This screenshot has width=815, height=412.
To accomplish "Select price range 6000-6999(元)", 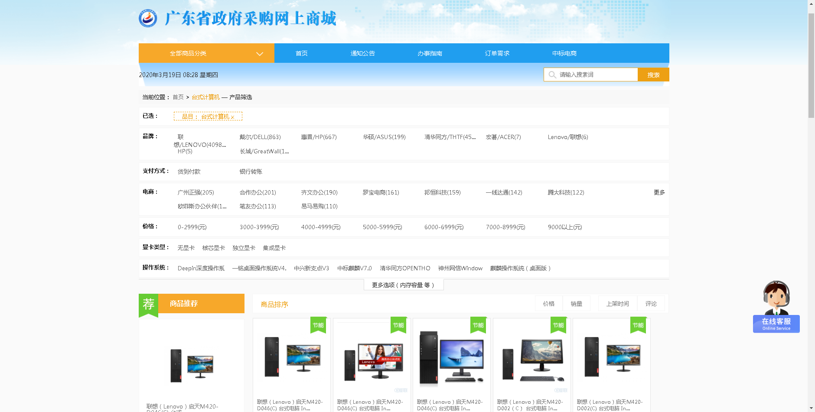I will click(444, 227).
